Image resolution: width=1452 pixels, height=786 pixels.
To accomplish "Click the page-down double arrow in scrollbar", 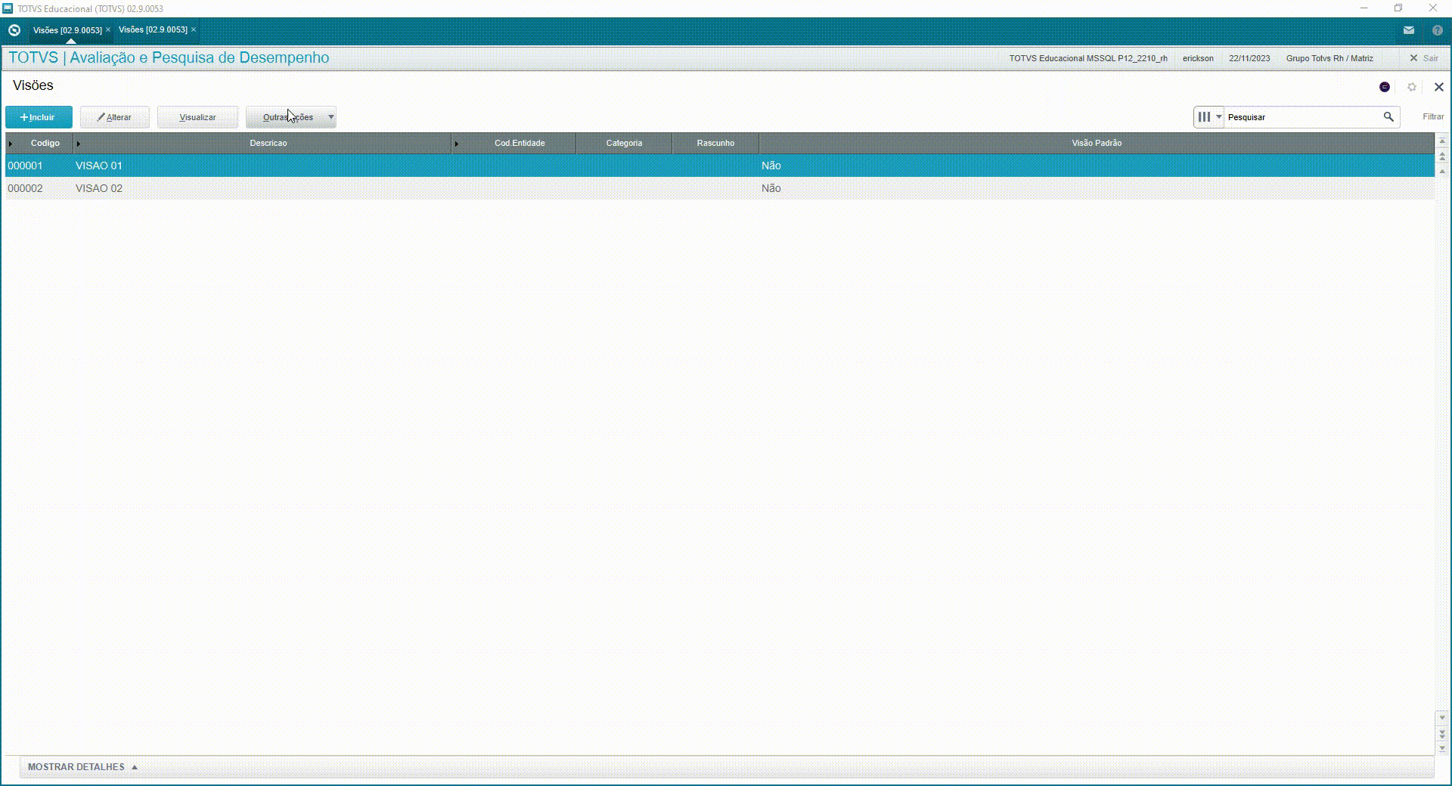I will [x=1442, y=733].
